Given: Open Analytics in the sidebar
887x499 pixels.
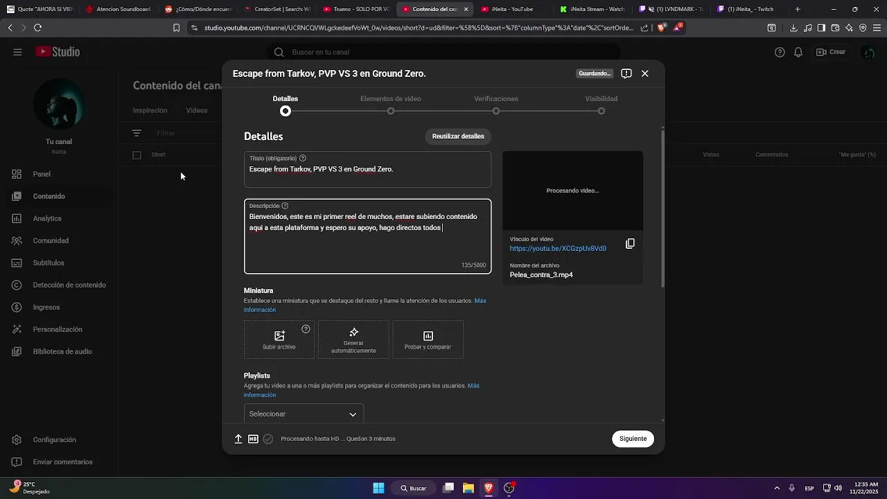Looking at the screenshot, I should (x=59, y=218).
